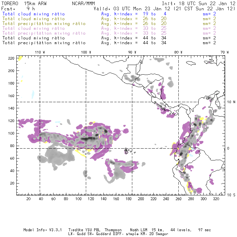Click the "97 sec" time step text

click(205, 230)
